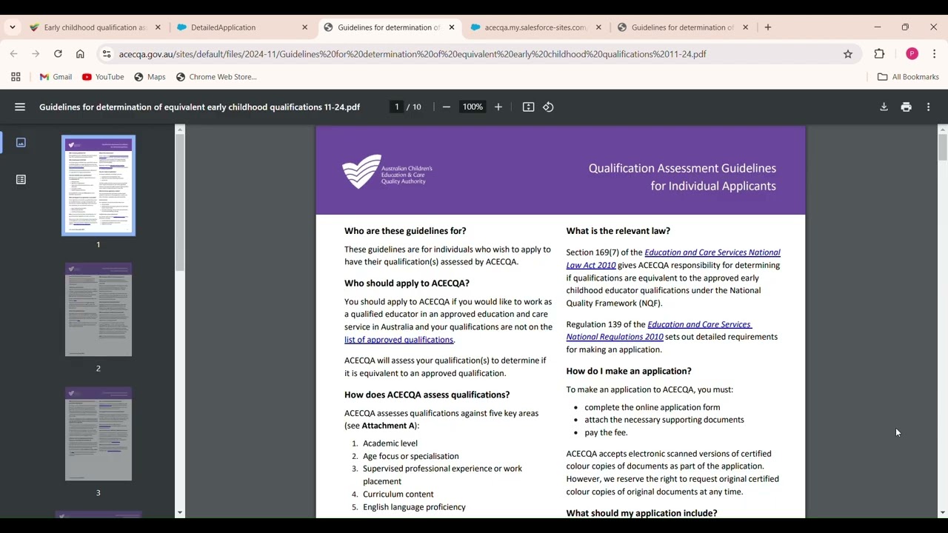Image resolution: width=948 pixels, height=533 pixels.
Task: Click the 'What is the relevant law?' heading
Action: 618,231
